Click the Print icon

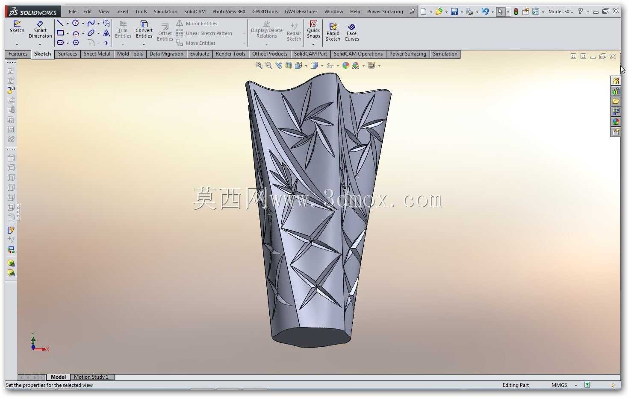tap(469, 12)
